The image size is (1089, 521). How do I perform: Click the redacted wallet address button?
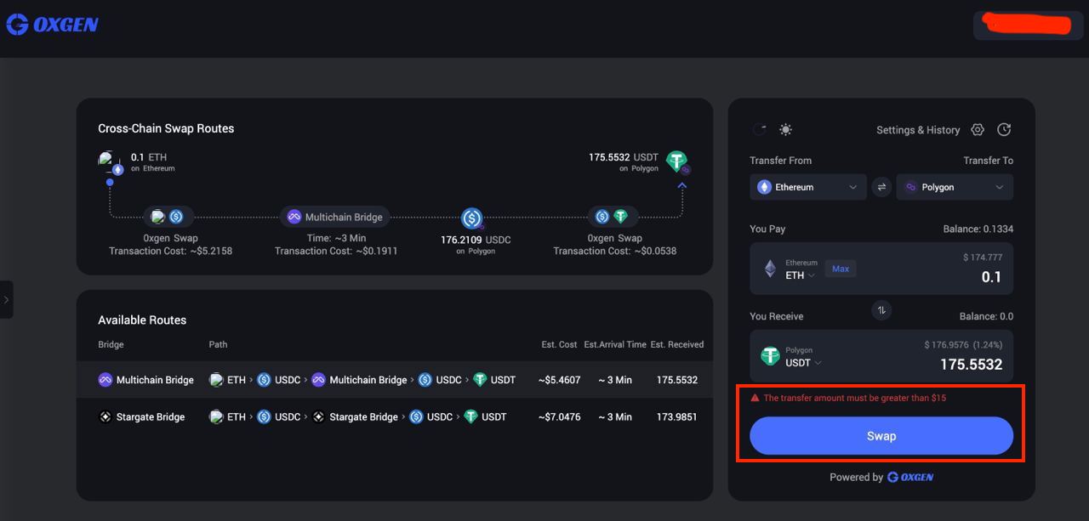(1029, 25)
